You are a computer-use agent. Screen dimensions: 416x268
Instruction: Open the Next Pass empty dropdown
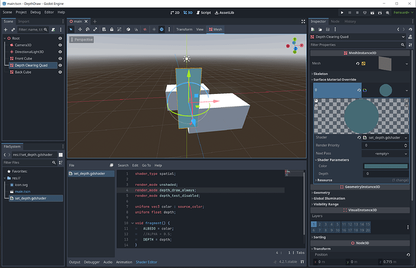385,154
